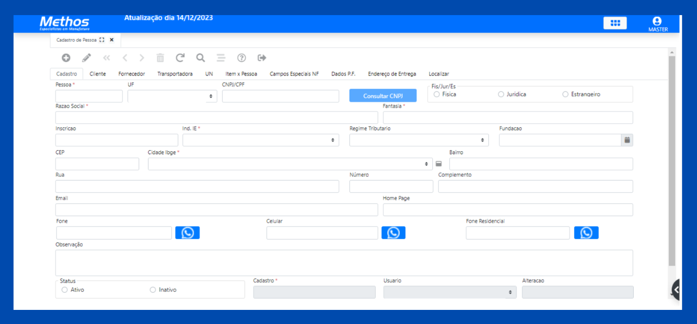Click the Número input field
Screen dimensions: 697x324
tap(391, 186)
